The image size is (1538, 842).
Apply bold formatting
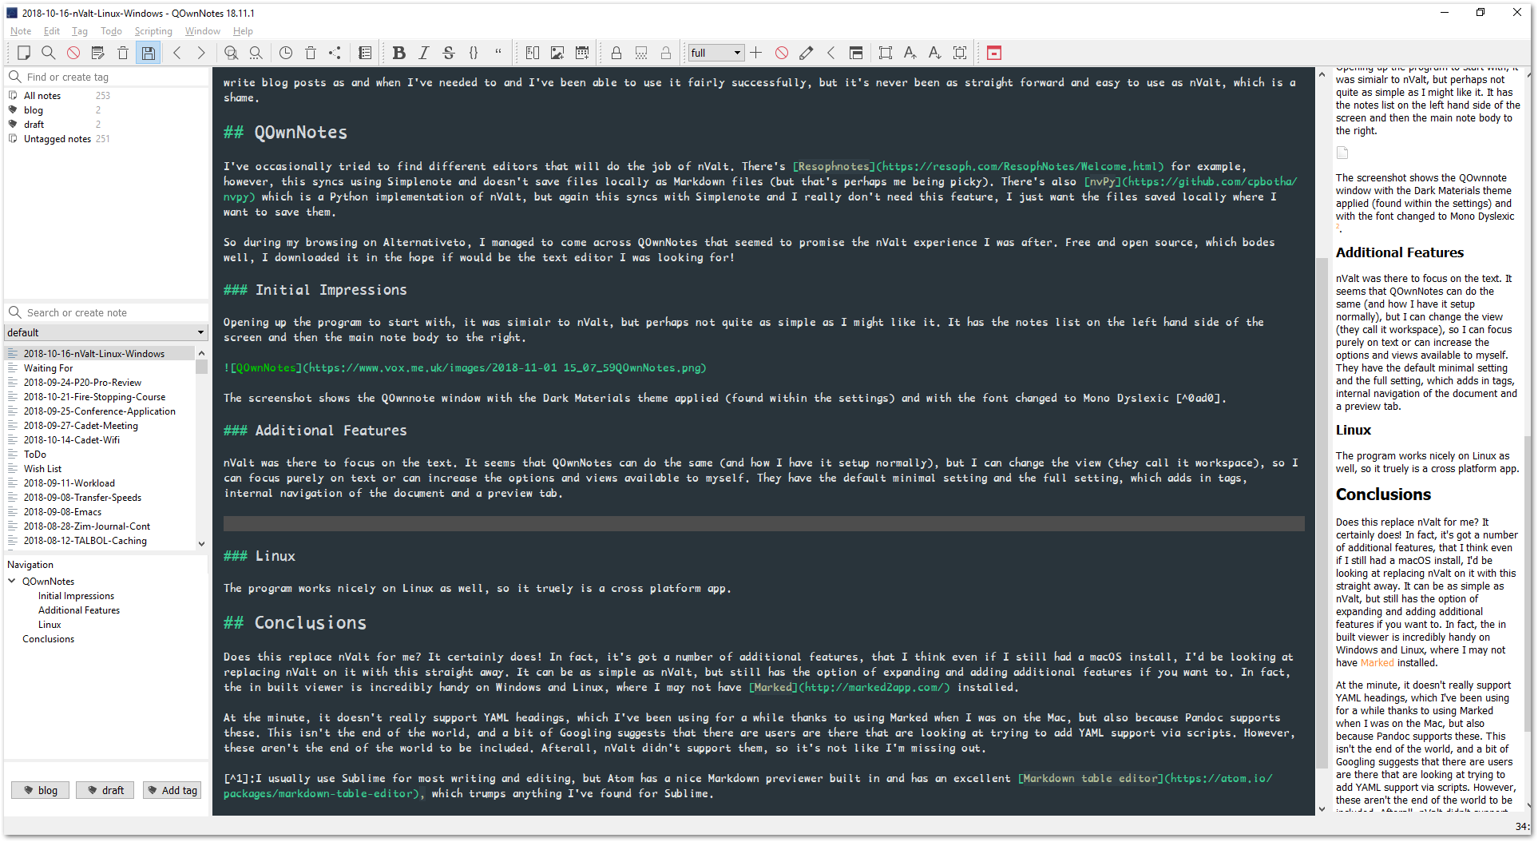tap(399, 53)
